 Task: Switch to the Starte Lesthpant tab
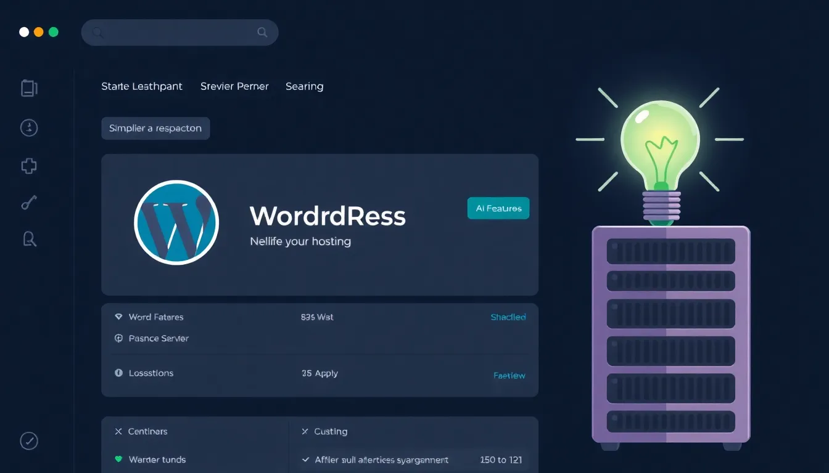click(142, 86)
